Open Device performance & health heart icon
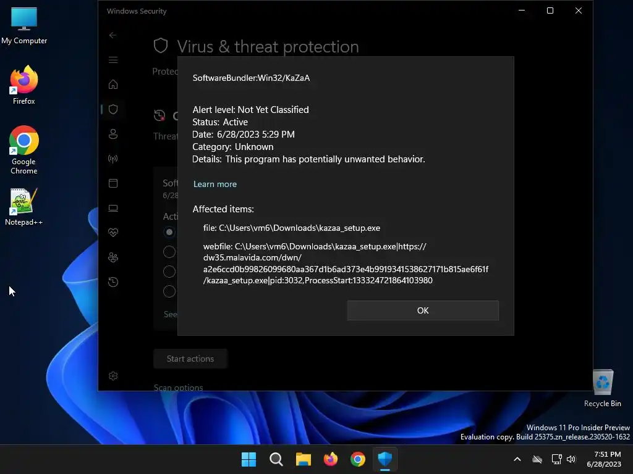The width and height of the screenshot is (633, 474). pos(113,233)
